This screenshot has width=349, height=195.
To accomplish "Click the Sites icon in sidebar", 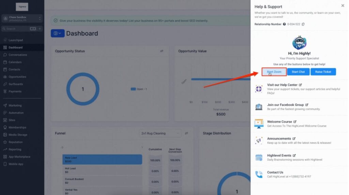I will click(x=5, y=120).
